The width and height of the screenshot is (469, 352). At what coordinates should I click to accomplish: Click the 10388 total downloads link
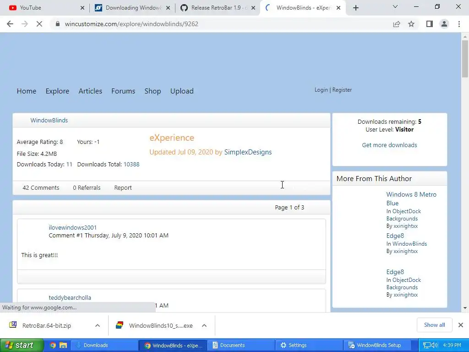click(x=131, y=165)
